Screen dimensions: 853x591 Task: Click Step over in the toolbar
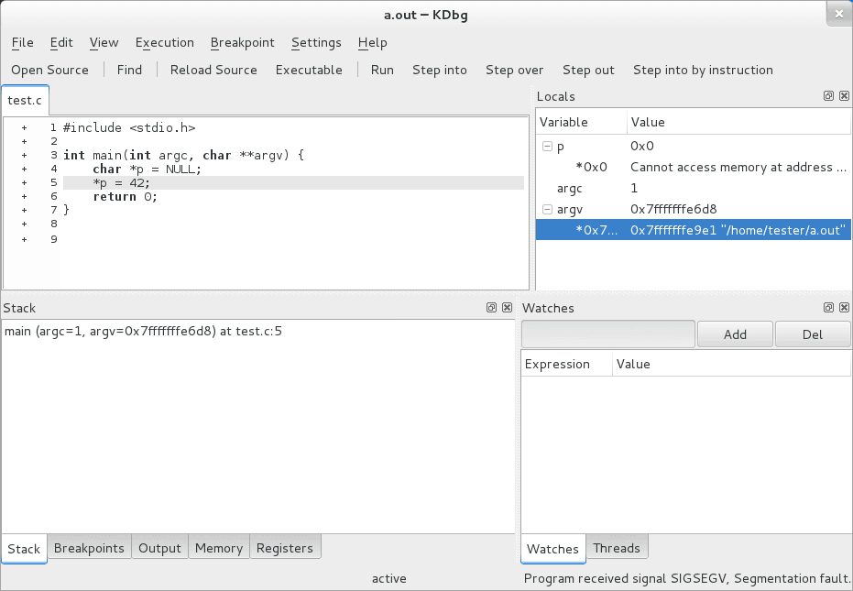tap(514, 70)
